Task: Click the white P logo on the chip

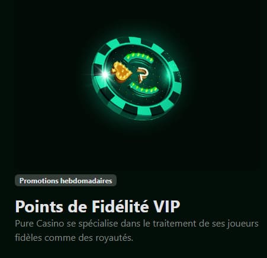Action: [x=143, y=75]
